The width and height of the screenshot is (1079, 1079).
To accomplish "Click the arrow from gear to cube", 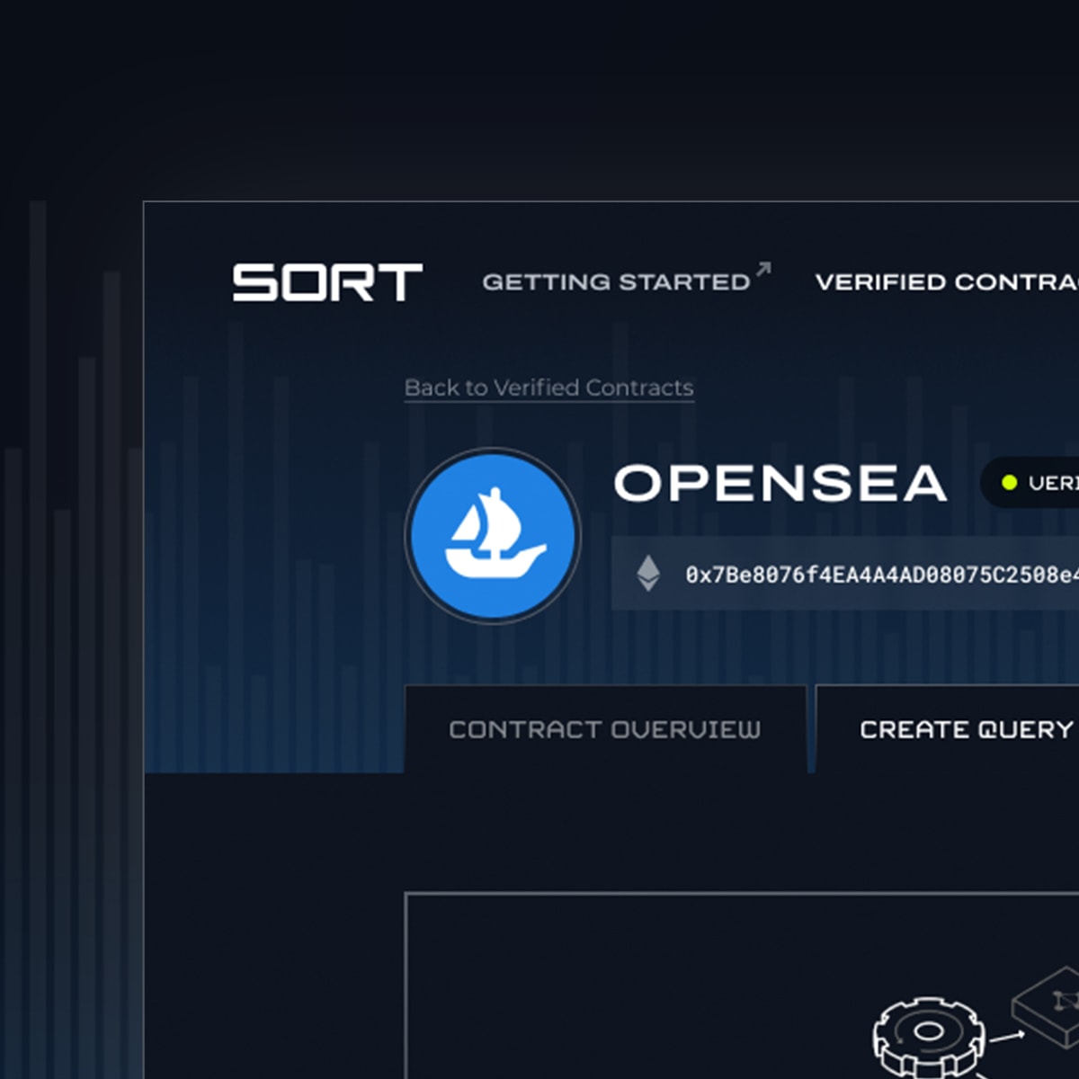I will click(1007, 1036).
